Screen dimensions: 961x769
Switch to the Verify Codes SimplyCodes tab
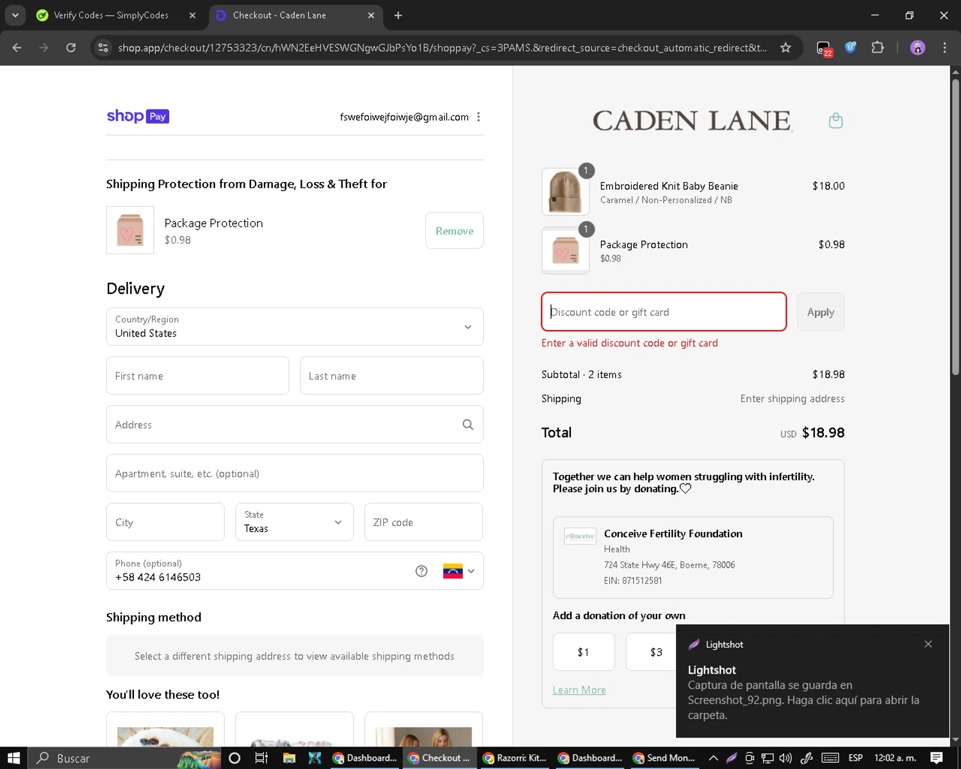point(116,15)
